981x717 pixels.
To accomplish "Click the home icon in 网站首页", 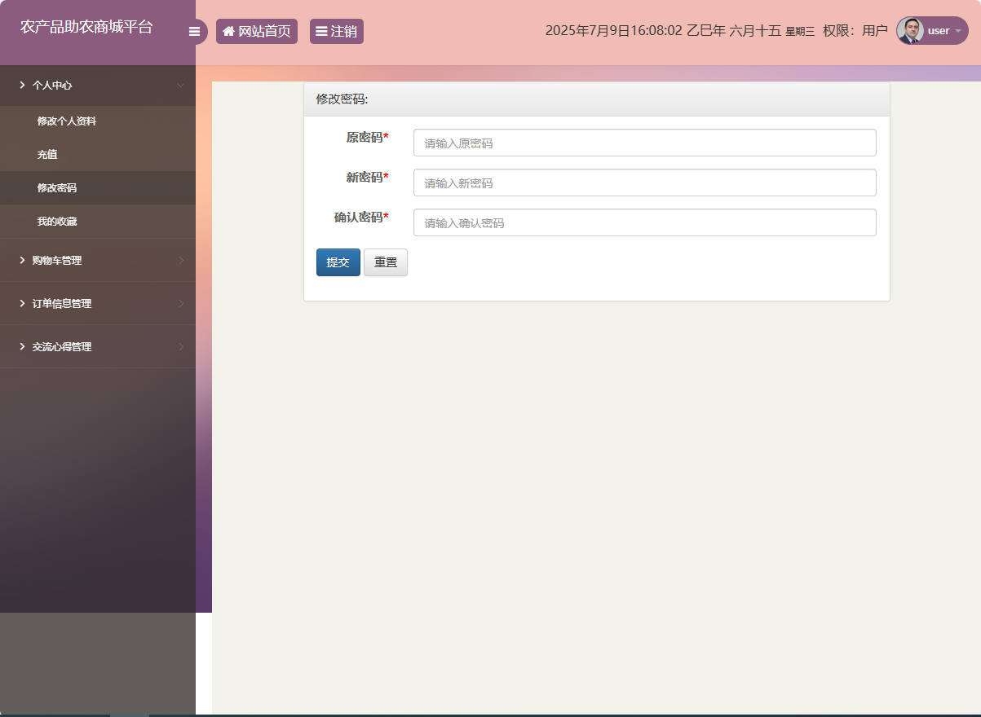I will tap(228, 32).
